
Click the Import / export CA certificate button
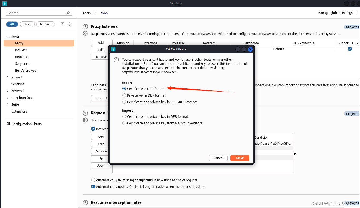(100, 98)
